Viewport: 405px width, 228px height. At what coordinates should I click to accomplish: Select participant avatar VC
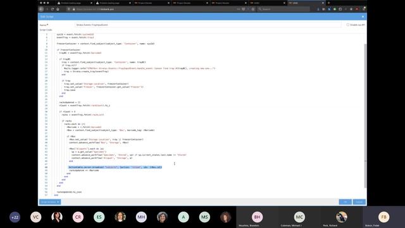[x=35, y=217]
